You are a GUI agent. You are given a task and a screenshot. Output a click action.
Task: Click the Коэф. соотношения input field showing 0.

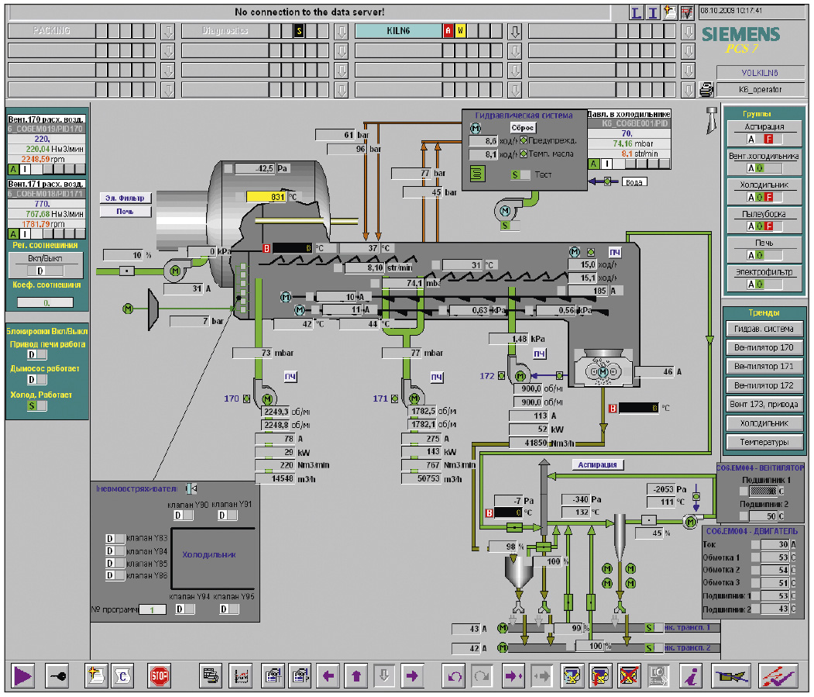click(x=46, y=302)
